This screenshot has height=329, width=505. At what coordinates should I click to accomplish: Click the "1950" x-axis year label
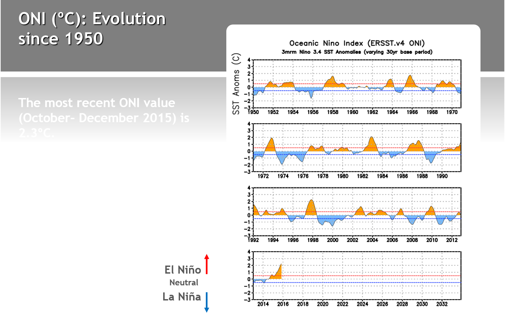point(253,112)
